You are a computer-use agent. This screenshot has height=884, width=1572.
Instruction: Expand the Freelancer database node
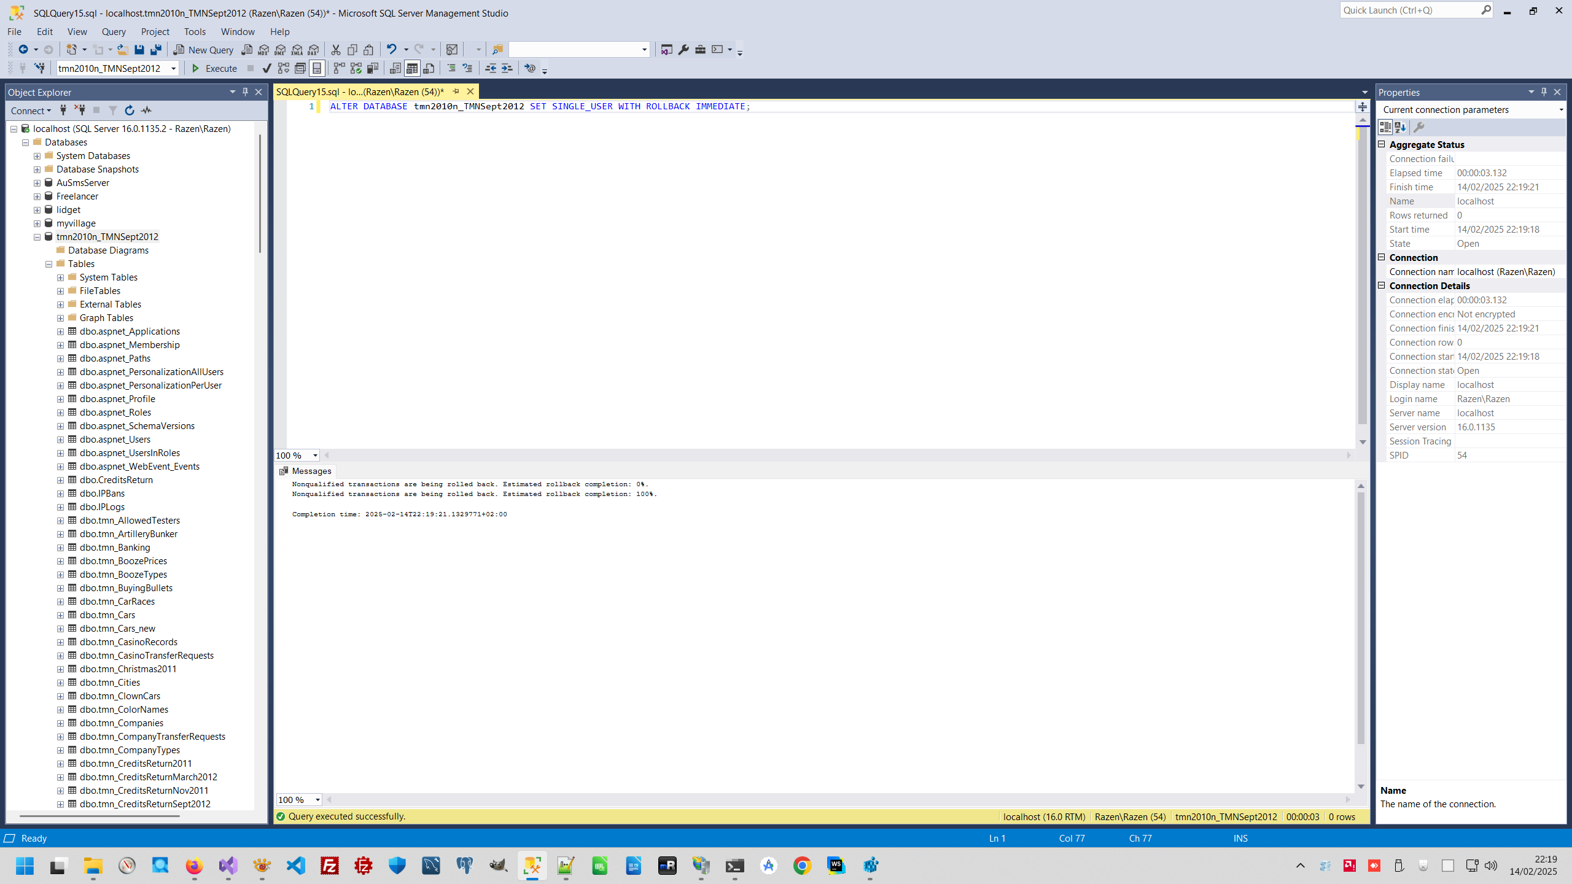pos(37,196)
